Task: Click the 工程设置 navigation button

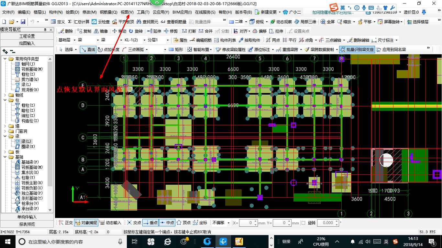Action: 27,36
